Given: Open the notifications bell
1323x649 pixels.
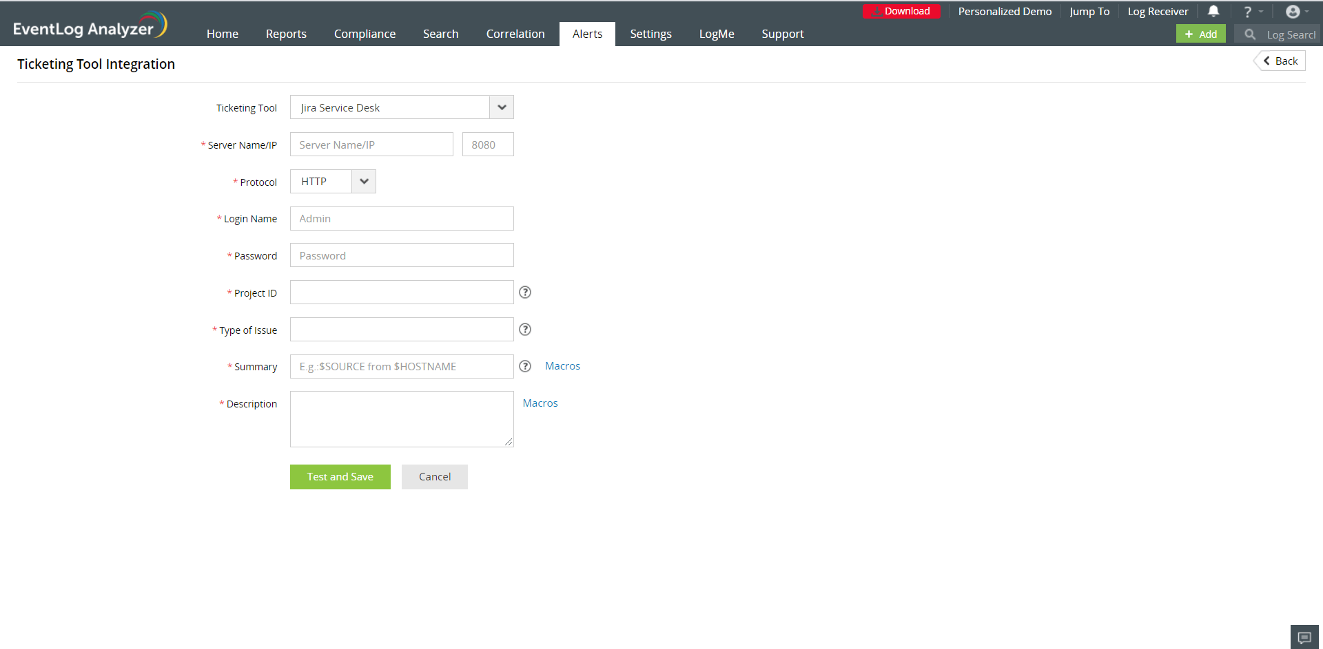Looking at the screenshot, I should pos(1213,11).
